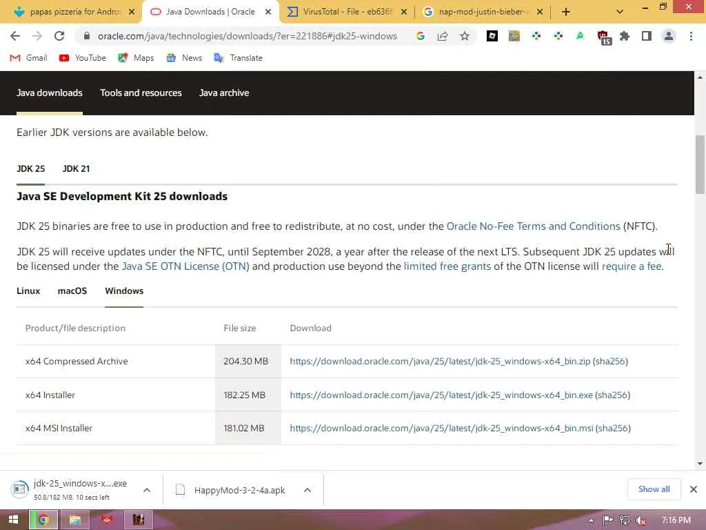Viewport: 706px width, 530px height.
Task: Open Gmail bookmark
Action: coord(28,58)
